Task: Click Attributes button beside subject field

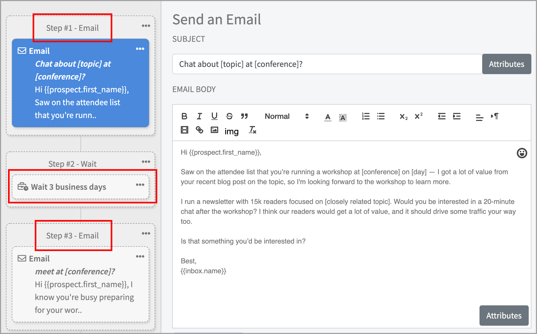Action: [x=506, y=64]
